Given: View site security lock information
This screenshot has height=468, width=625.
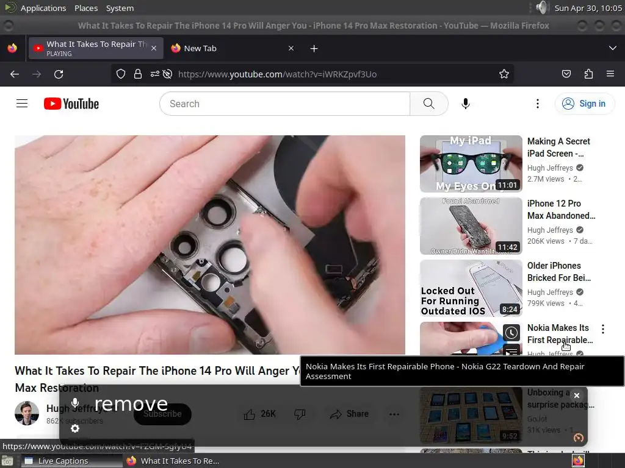Looking at the screenshot, I should point(137,74).
